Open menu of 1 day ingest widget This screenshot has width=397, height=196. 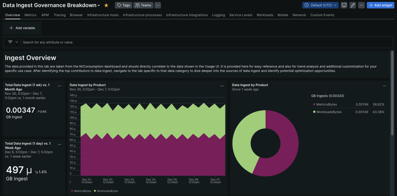(x=60, y=144)
